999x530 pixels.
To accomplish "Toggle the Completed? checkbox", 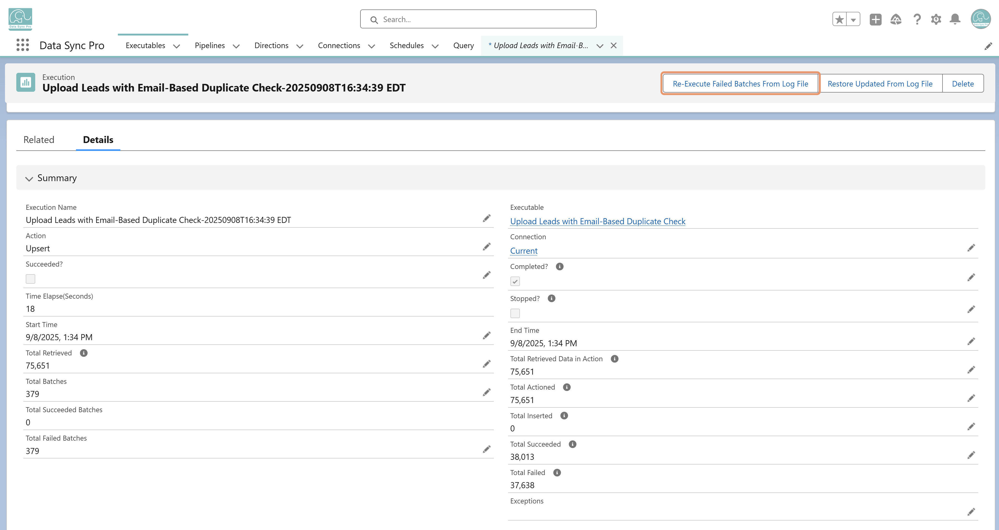I will tap(515, 281).
